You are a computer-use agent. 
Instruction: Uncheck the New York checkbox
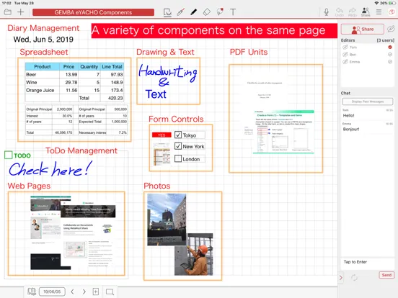[x=178, y=146]
